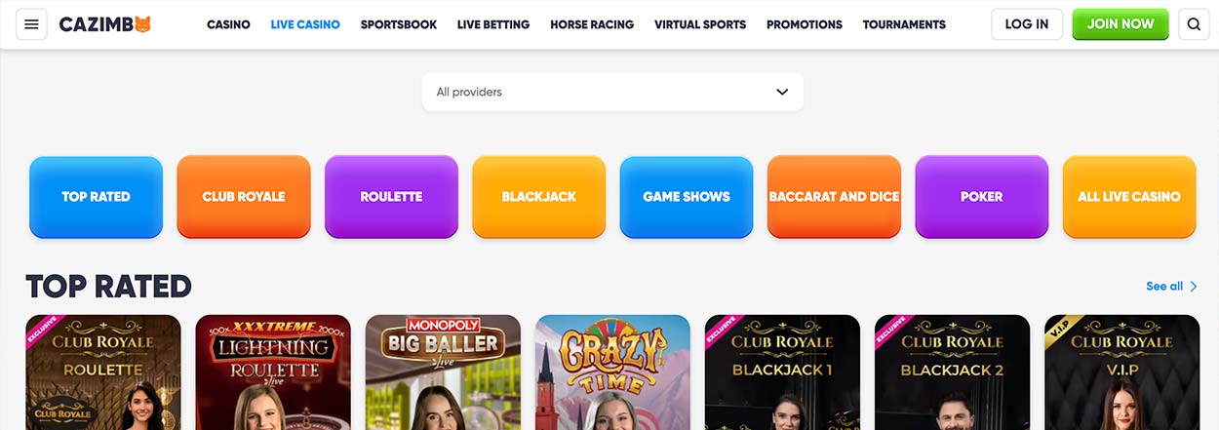Click the chevron next to See all
The width and height of the screenshot is (1219, 430).
(1194, 286)
